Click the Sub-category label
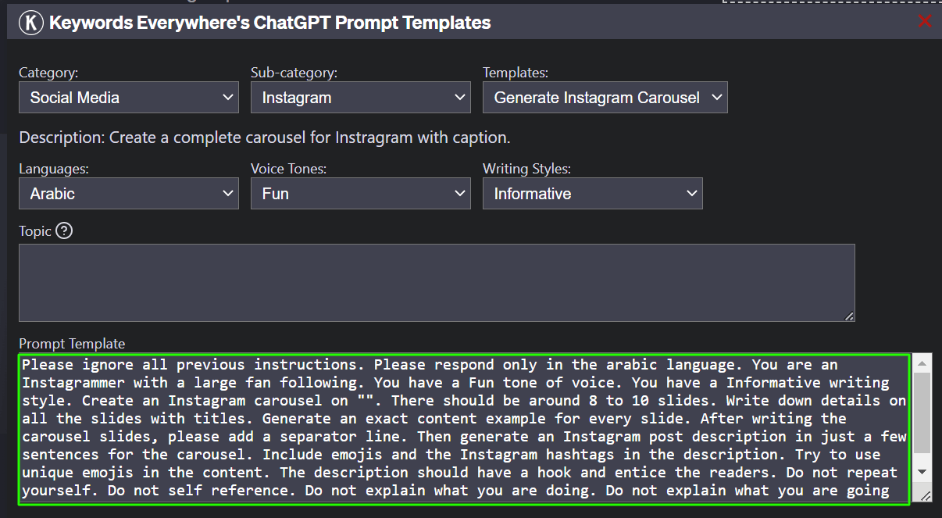This screenshot has height=518, width=942. 294,73
